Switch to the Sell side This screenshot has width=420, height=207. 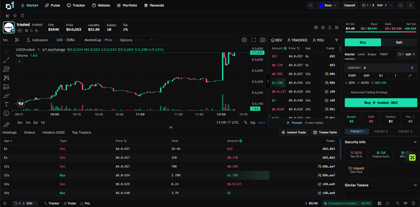coord(399,42)
